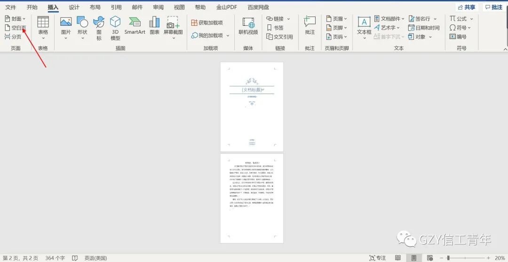Insert a page break (分页)

13,37
